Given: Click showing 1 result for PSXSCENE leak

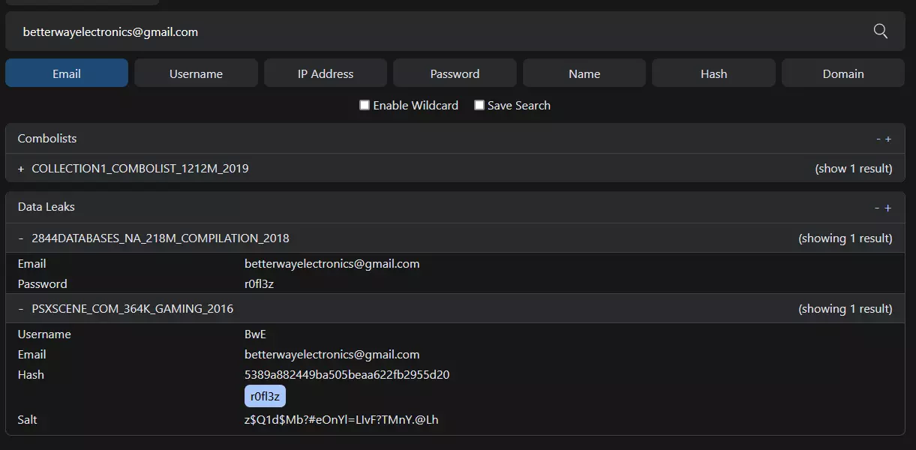Looking at the screenshot, I should 845,309.
